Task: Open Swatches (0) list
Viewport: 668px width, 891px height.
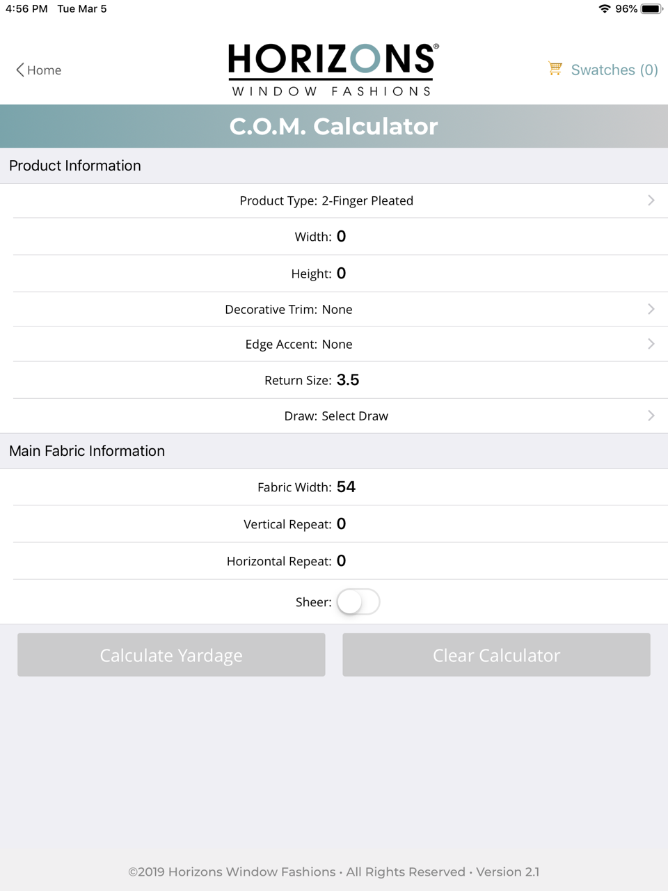Action: click(614, 70)
